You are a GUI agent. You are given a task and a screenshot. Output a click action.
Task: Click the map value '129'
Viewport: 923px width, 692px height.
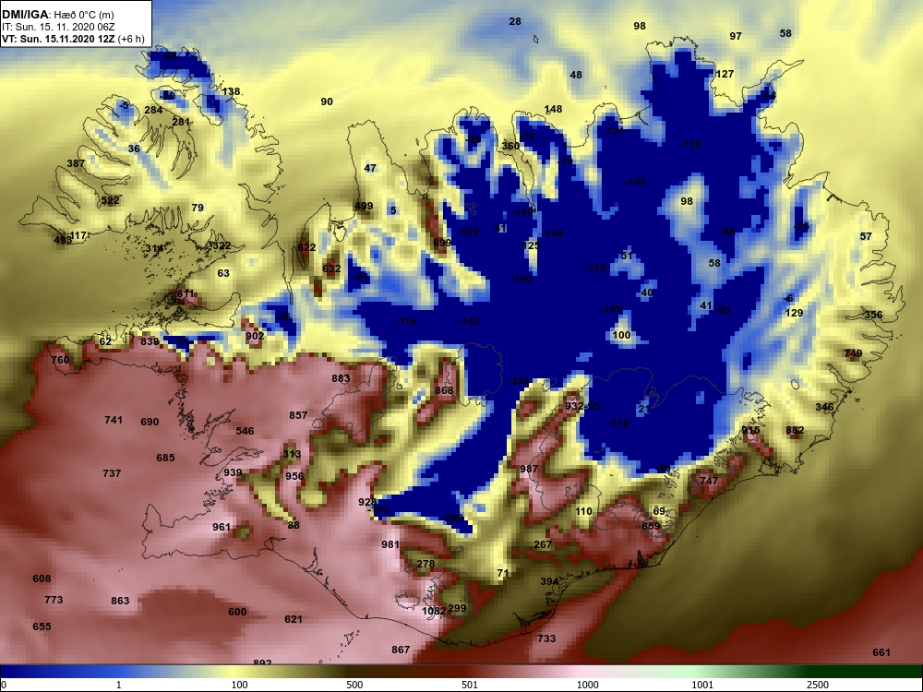pyautogui.click(x=794, y=313)
